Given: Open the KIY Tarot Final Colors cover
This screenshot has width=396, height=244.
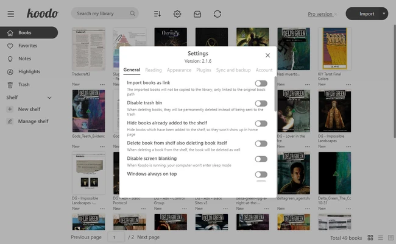Looking at the screenshot, I should point(334,49).
